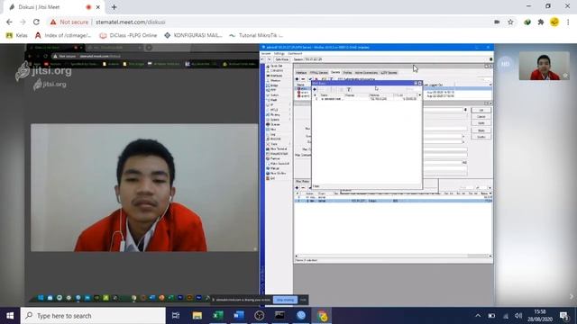577x324 pixels.
Task: Open WinBox Dashboard menu
Action: 295,54
